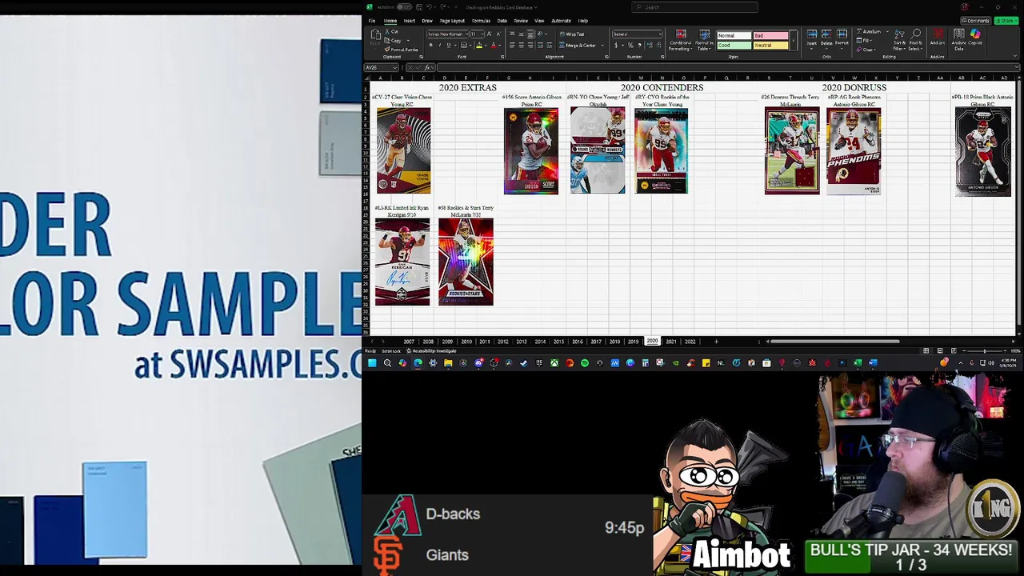
Task: Open the Sort & Filter menu
Action: (901, 40)
